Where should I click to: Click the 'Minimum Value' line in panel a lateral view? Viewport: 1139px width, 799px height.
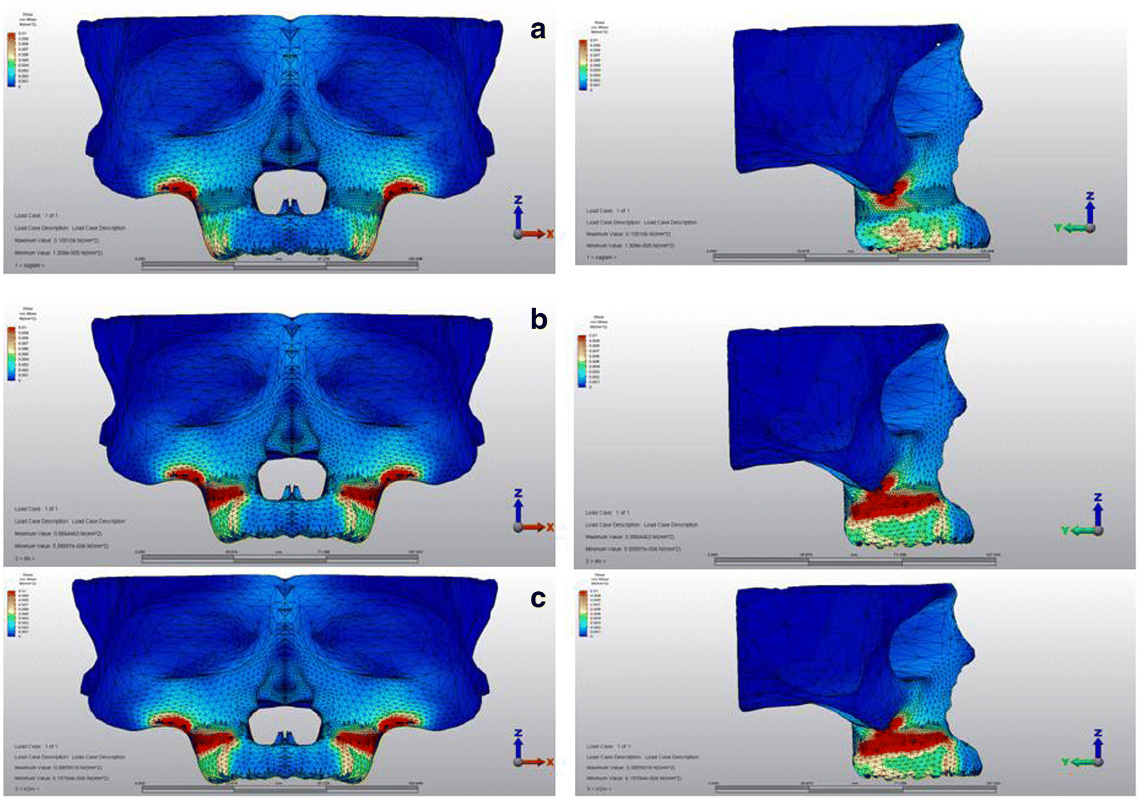click(630, 245)
